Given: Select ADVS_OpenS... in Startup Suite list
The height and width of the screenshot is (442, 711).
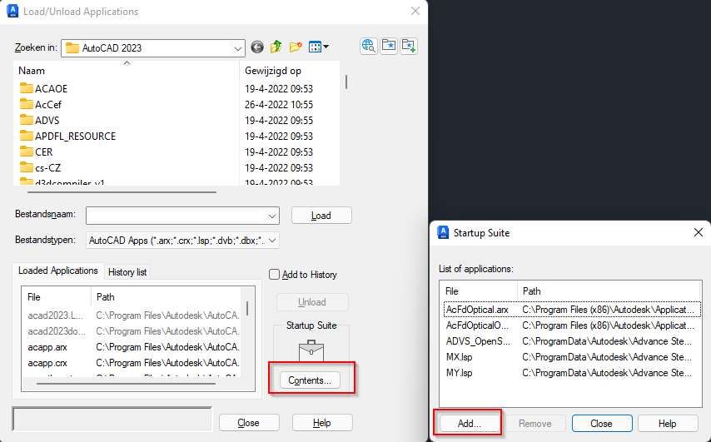Looking at the screenshot, I should point(572,341).
